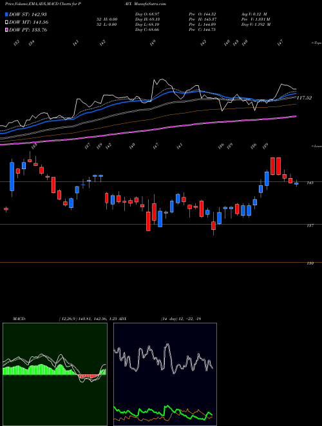Select the DOW ST: 142.93 label
Viewport: 322px width, 426px height.
click(x=28, y=14)
